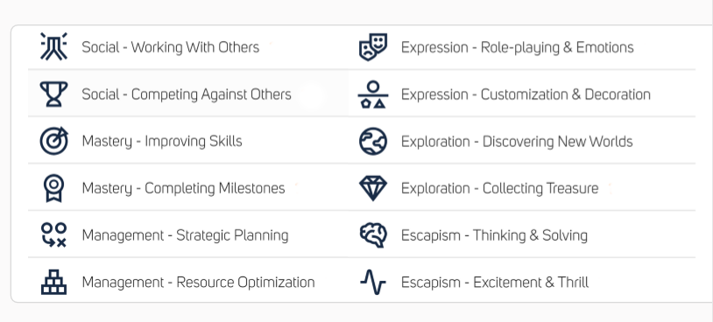Click the ribbon medal icon for Completing Milestones
This screenshot has height=322, width=713.
click(x=53, y=188)
